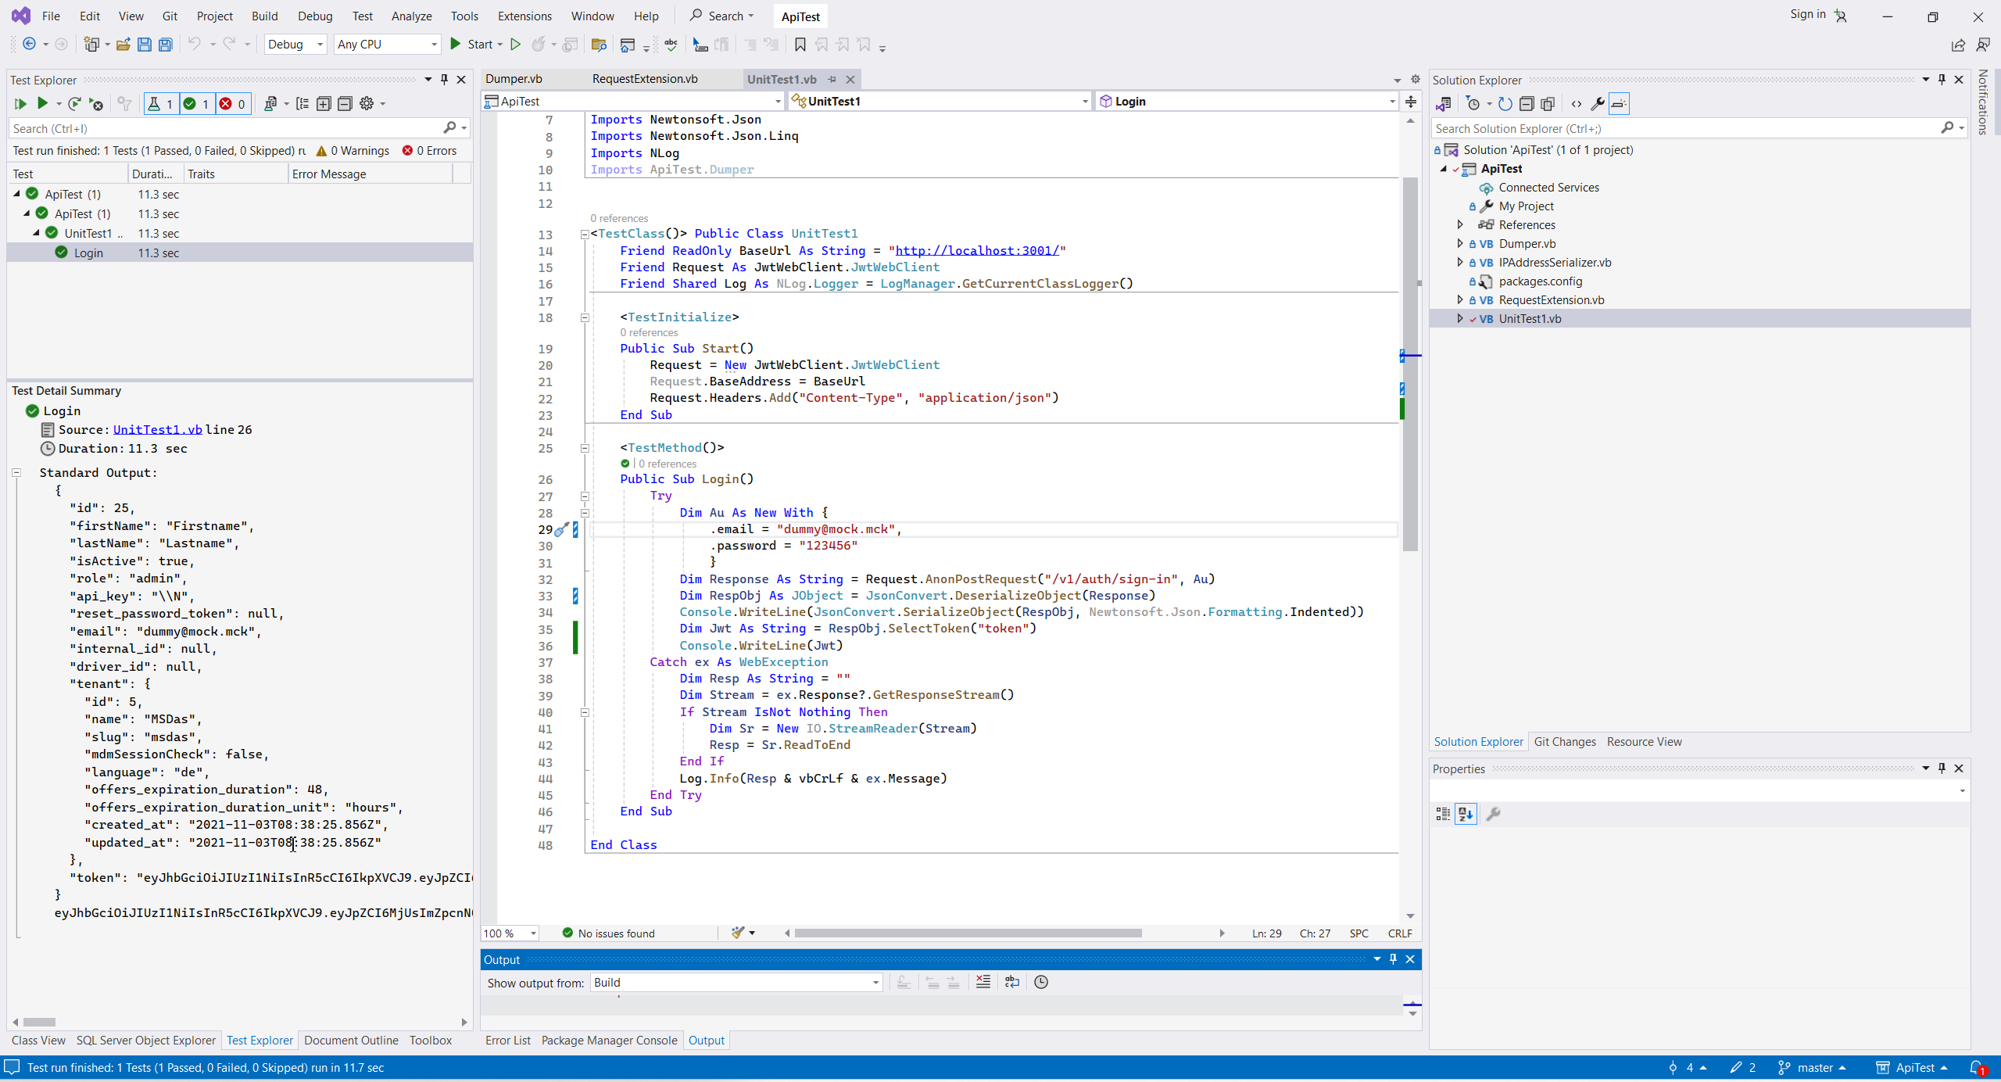This screenshot has height=1082, width=2001.
Task: Click Collapse All in Solution Explorer
Action: 1527,104
